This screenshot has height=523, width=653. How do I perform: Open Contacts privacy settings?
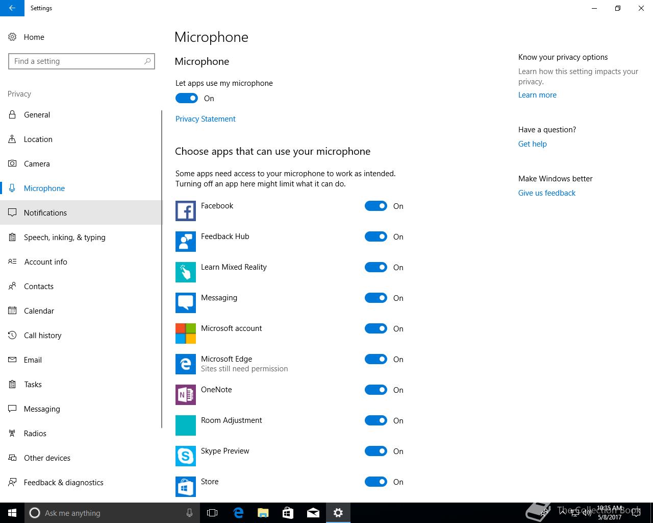tap(81, 286)
